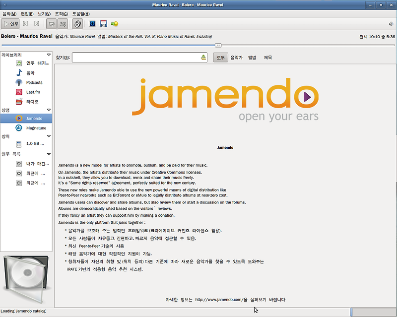Toggle shuffle playback

point(63,24)
